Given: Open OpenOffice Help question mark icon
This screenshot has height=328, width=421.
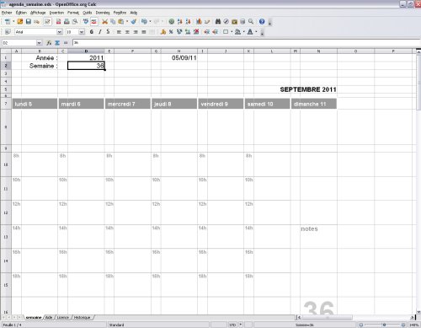Looking at the screenshot, I should click(x=262, y=22).
